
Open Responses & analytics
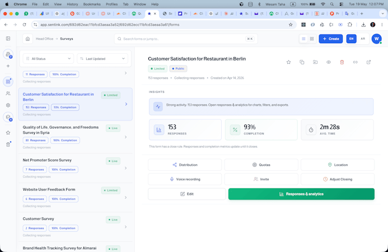pyautogui.click(x=301, y=194)
